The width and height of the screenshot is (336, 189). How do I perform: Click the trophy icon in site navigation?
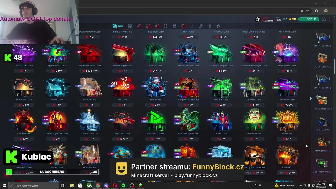click(x=174, y=26)
